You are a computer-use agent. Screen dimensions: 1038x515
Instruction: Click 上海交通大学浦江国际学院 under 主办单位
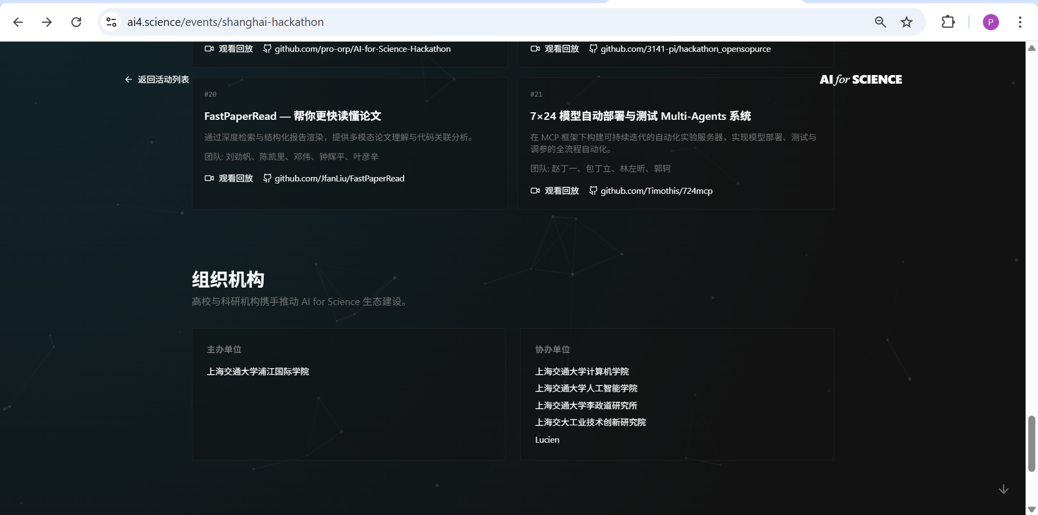pos(258,371)
